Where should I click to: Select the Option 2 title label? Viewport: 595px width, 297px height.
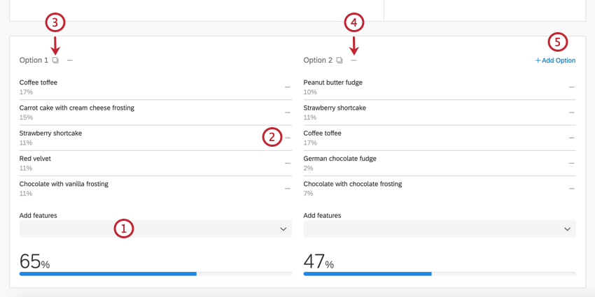[318, 61]
